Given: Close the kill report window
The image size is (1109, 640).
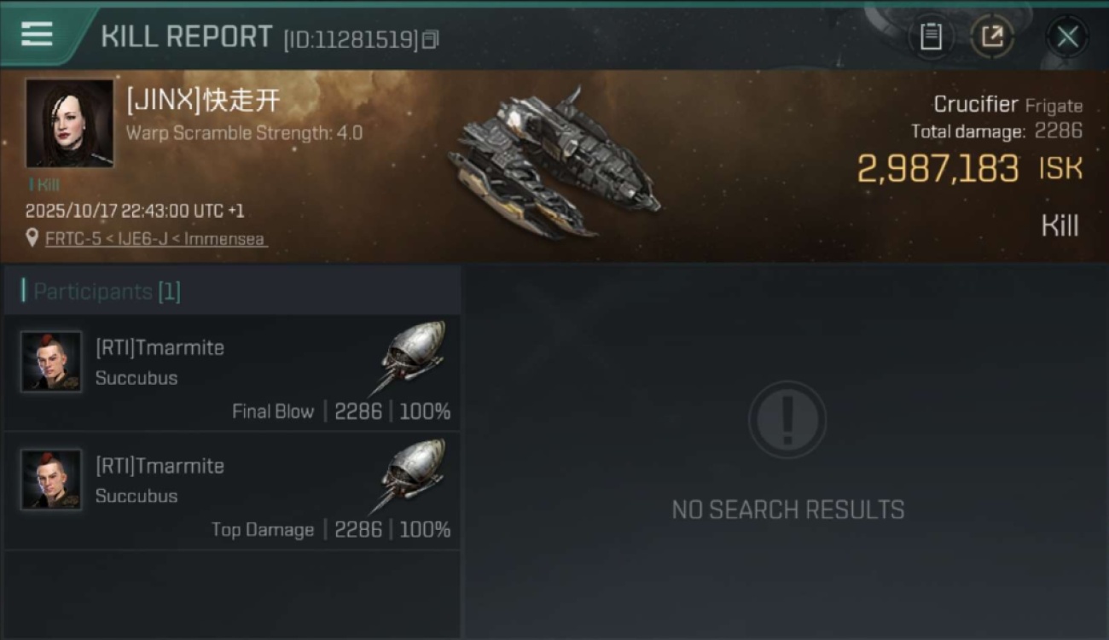Looking at the screenshot, I should 1067,37.
